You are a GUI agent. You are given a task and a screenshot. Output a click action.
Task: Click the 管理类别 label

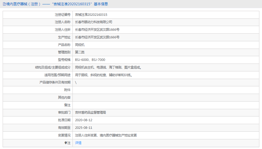point(64,52)
